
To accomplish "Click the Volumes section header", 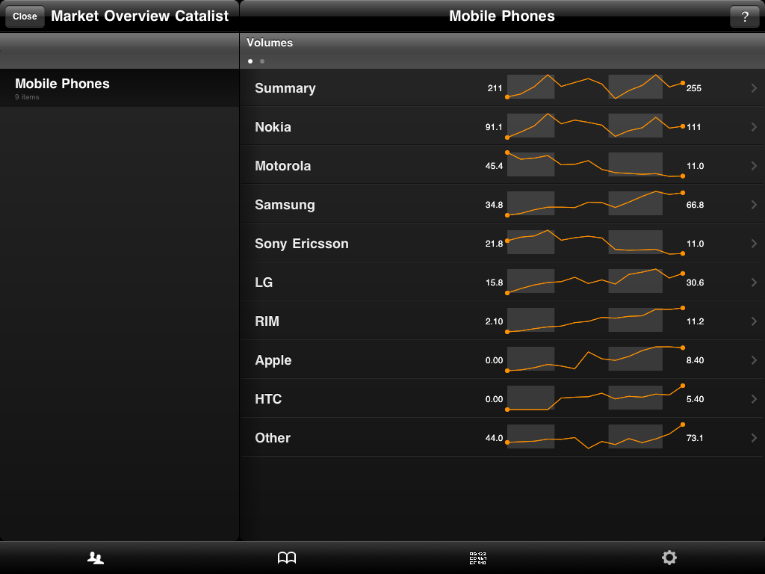I will 269,43.
